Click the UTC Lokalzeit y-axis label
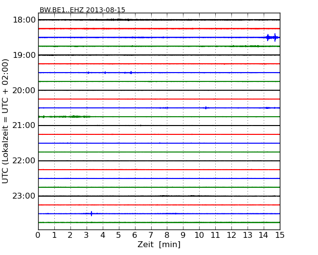318x255 pixels. 5,121
